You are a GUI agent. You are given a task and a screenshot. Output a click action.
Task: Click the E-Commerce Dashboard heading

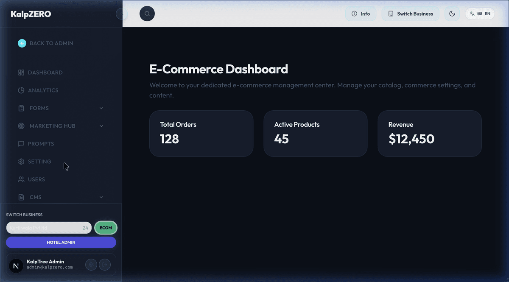pos(218,69)
